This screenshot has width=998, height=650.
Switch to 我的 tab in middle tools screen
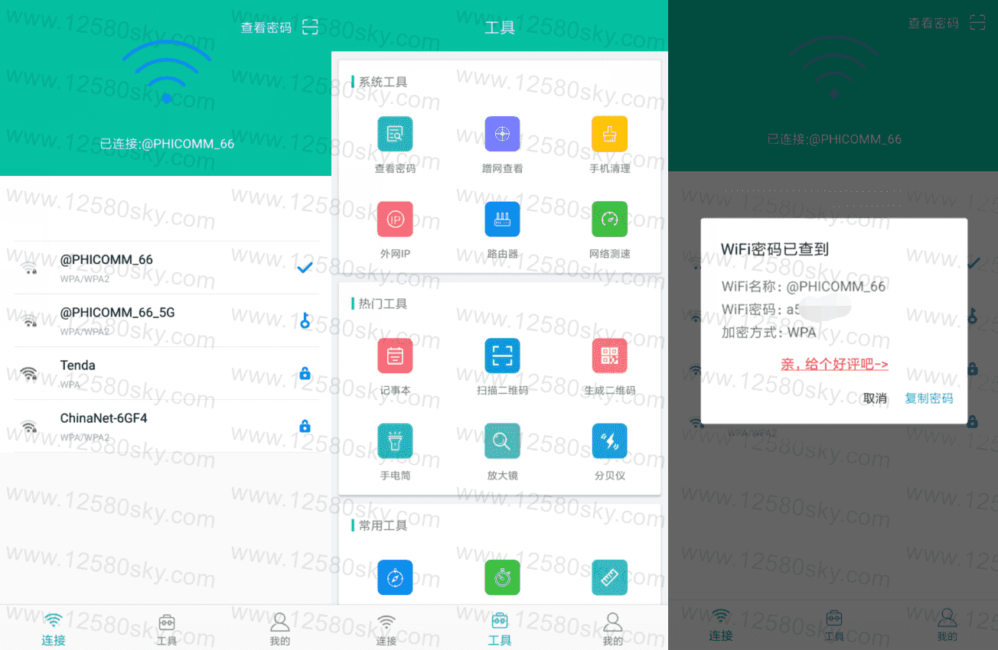click(x=613, y=629)
